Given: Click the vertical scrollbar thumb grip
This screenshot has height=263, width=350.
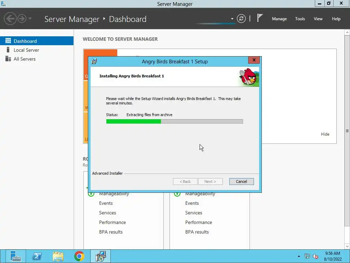Looking at the screenshot, I should (x=347, y=131).
